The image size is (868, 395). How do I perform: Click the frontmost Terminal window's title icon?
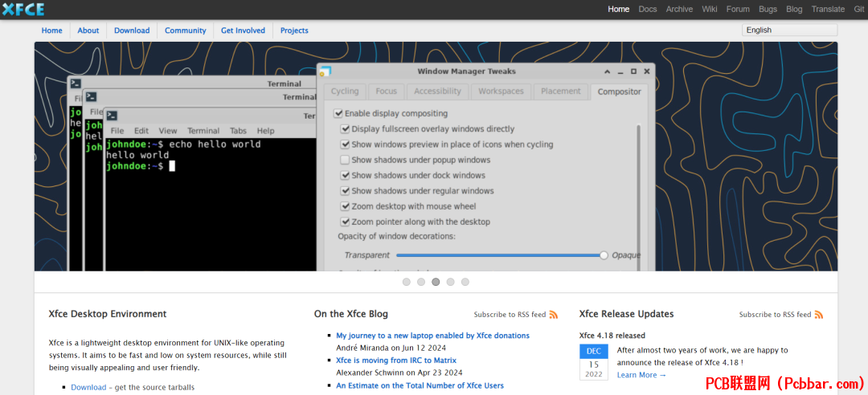(112, 116)
